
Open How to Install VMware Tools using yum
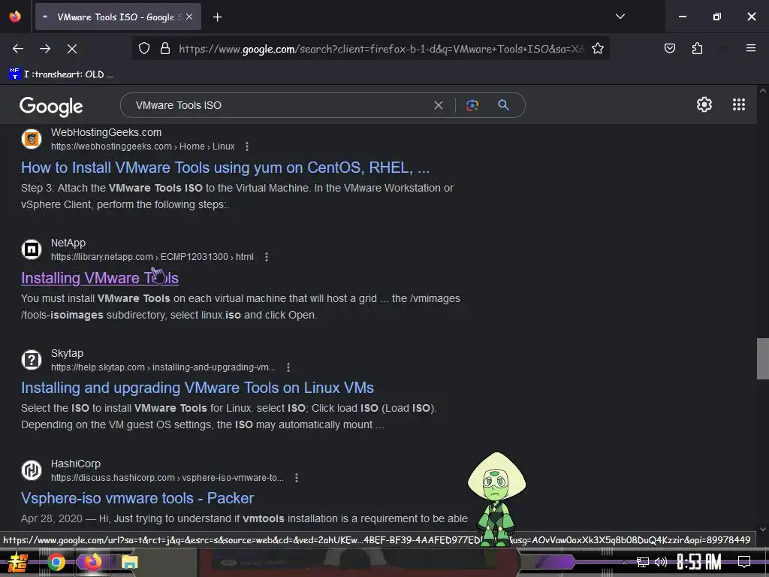(x=225, y=168)
